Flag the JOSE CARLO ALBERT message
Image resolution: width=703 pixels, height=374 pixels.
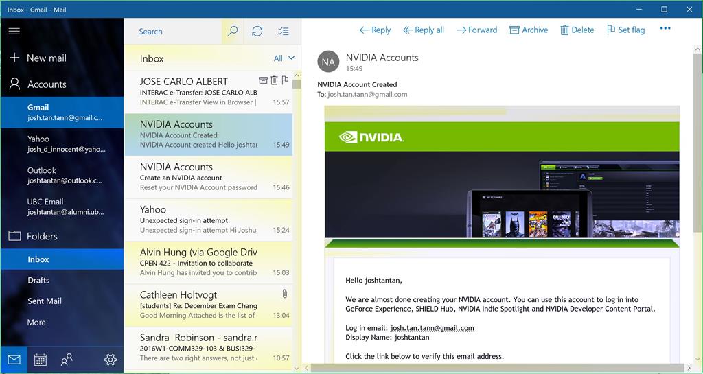285,80
